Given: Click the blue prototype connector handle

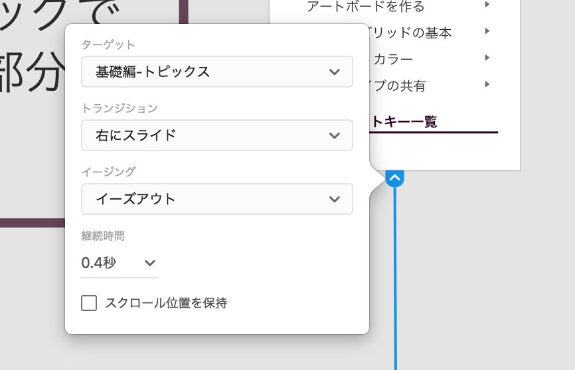Looking at the screenshot, I should tap(394, 178).
